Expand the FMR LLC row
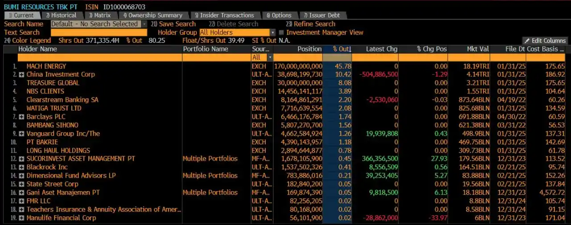 (21, 201)
